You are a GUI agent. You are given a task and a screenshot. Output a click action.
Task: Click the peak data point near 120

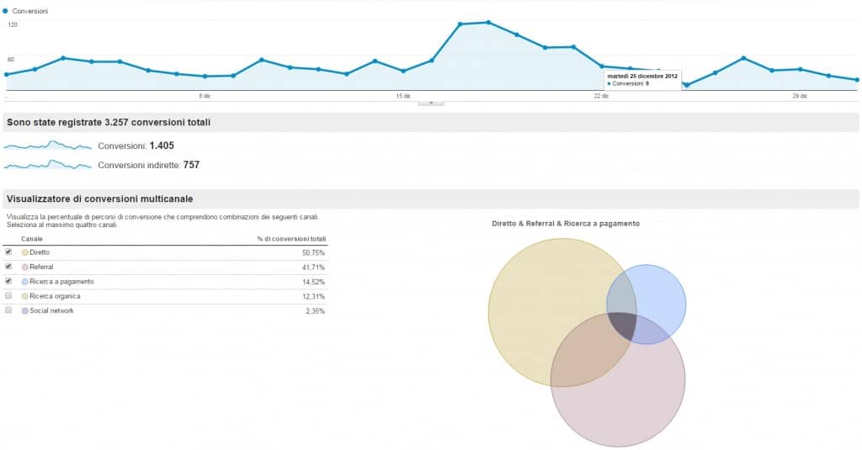488,23
